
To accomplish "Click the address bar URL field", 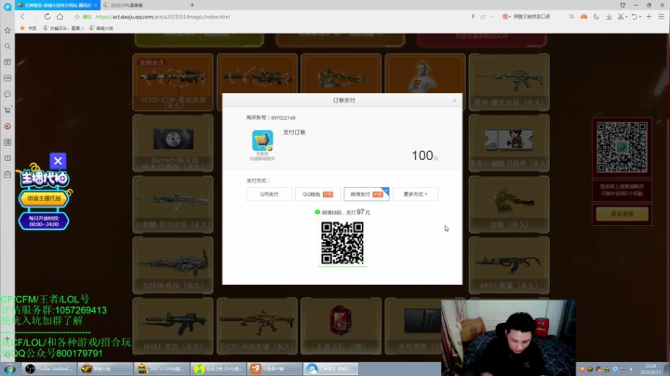I will click(274, 17).
